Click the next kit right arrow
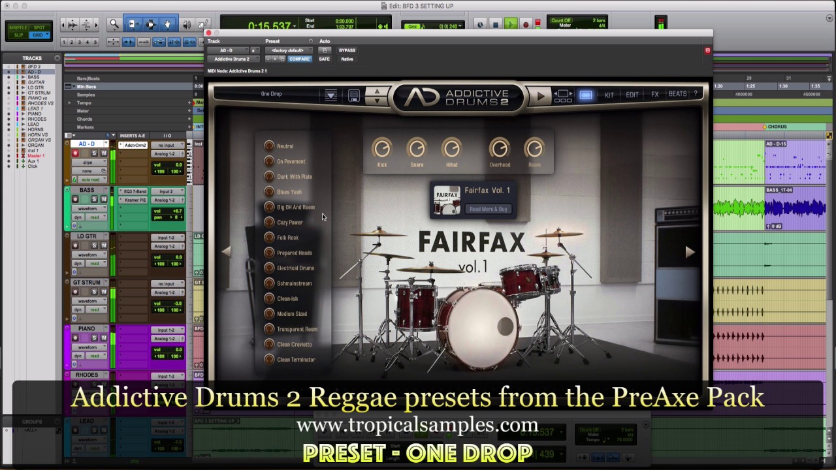The image size is (836, 470). (x=690, y=252)
